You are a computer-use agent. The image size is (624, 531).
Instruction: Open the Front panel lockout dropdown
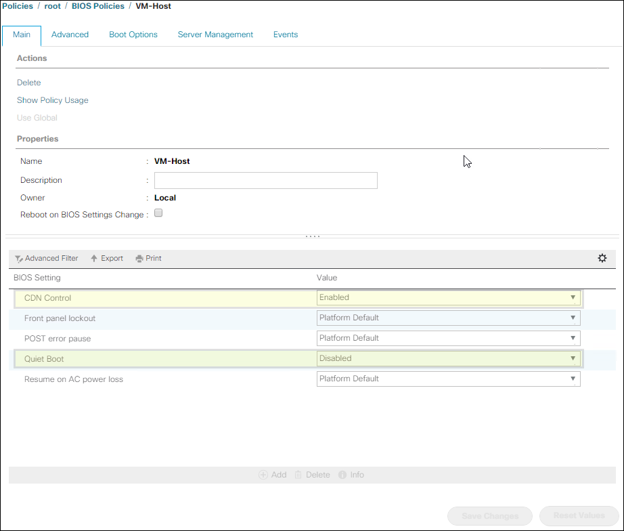(x=449, y=318)
